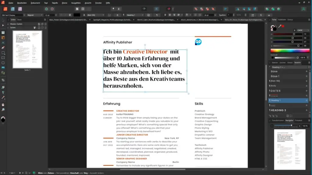Toggle underline formatting
This screenshot has width=312, height=175.
coord(70,15)
